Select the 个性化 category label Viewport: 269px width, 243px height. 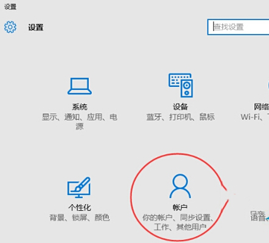click(80, 207)
